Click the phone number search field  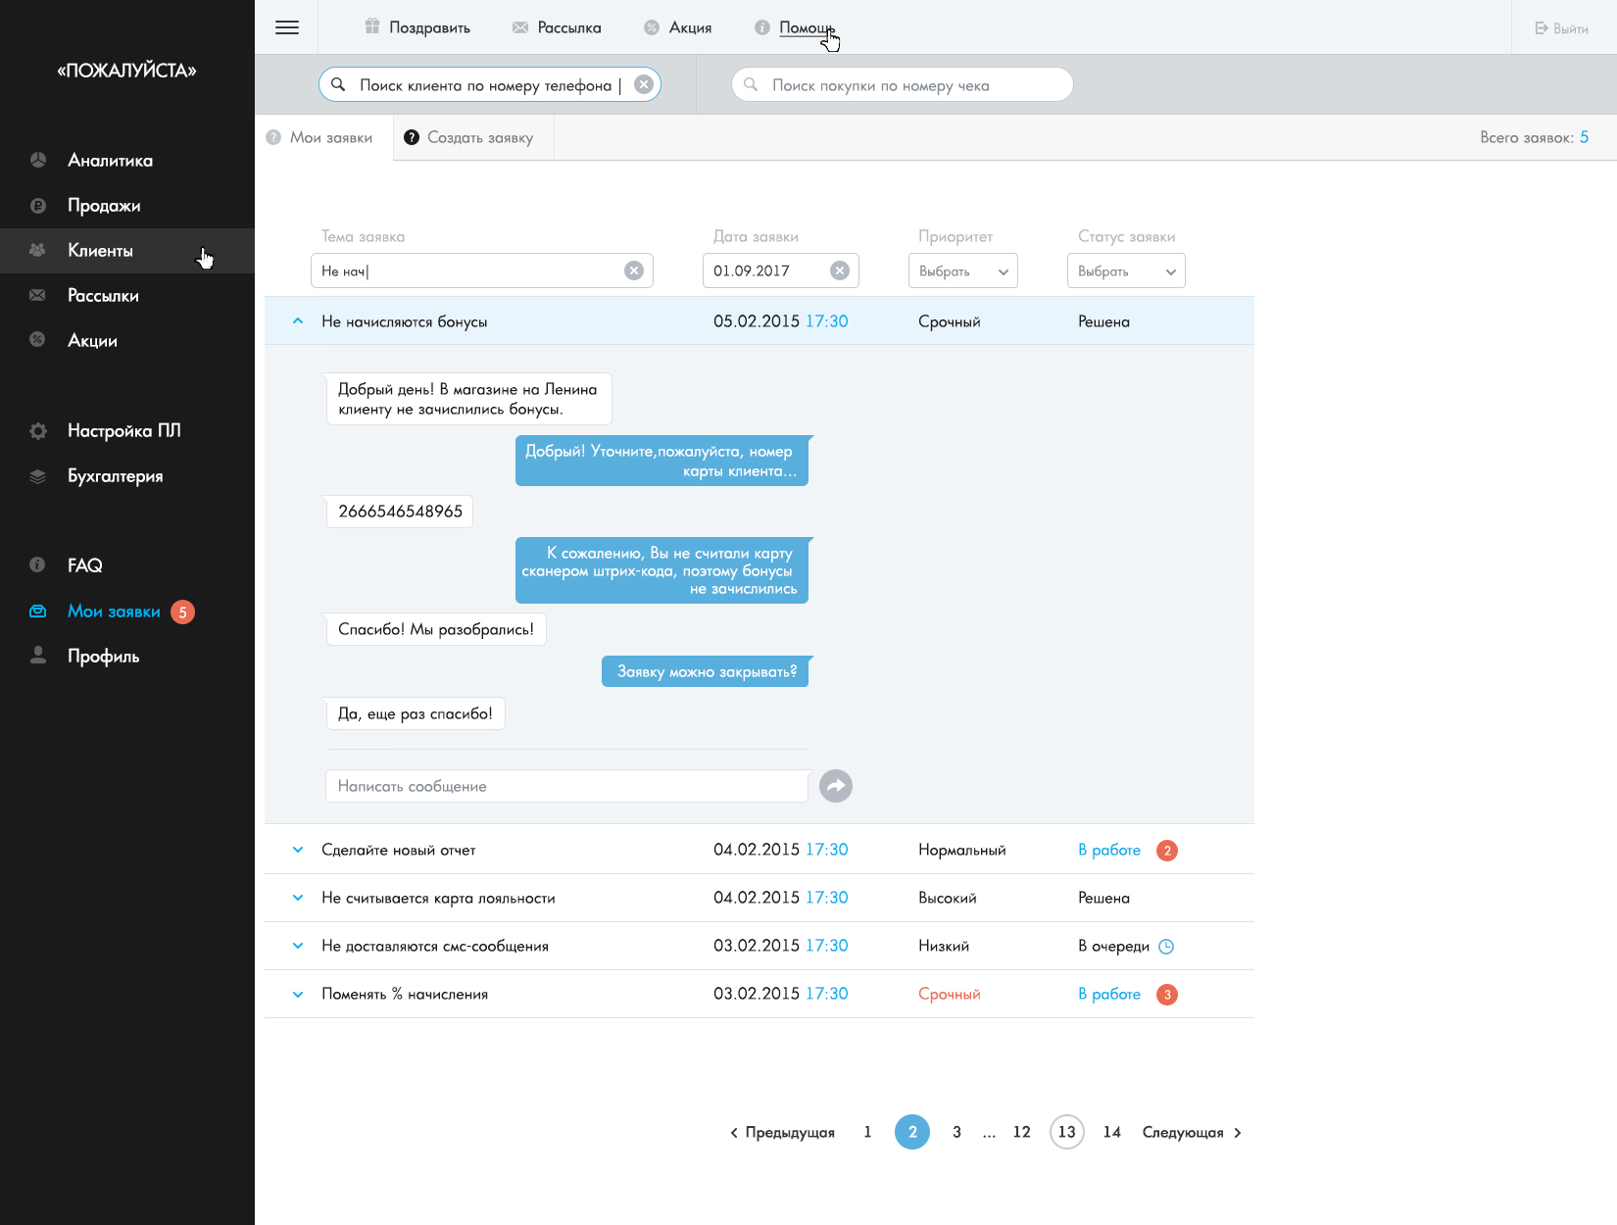(490, 84)
